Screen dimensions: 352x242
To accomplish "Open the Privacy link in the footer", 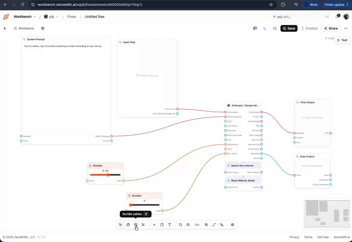I will tap(294, 237).
